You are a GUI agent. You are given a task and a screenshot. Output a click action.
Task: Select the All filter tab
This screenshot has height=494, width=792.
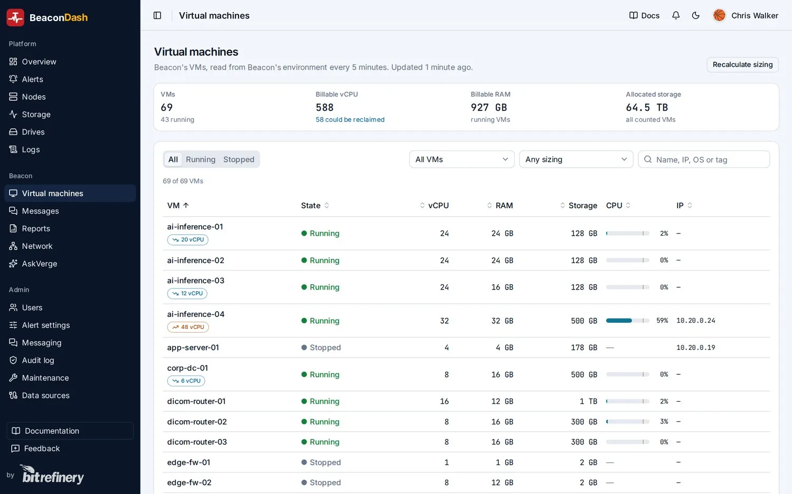[173, 159]
